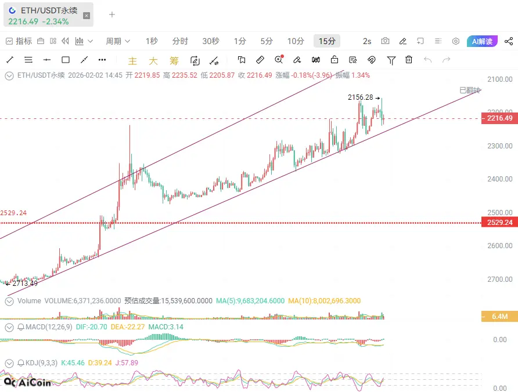Image resolution: width=518 pixels, height=392 pixels.
Task: Open the candlestick chart type dropdown
Action: pyautogui.click(x=84, y=41)
